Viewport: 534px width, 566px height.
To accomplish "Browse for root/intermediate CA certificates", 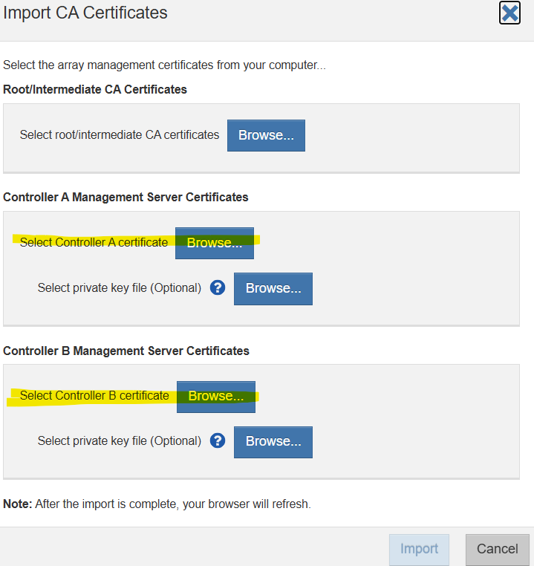I will [266, 135].
